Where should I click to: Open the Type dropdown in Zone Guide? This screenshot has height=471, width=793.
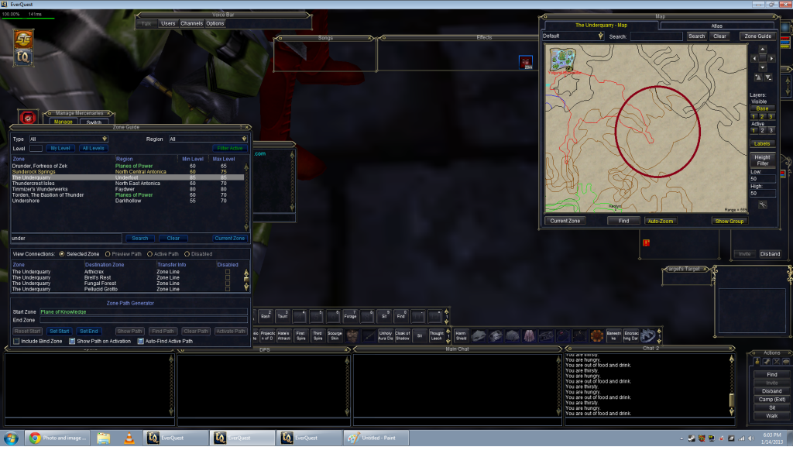pos(68,139)
